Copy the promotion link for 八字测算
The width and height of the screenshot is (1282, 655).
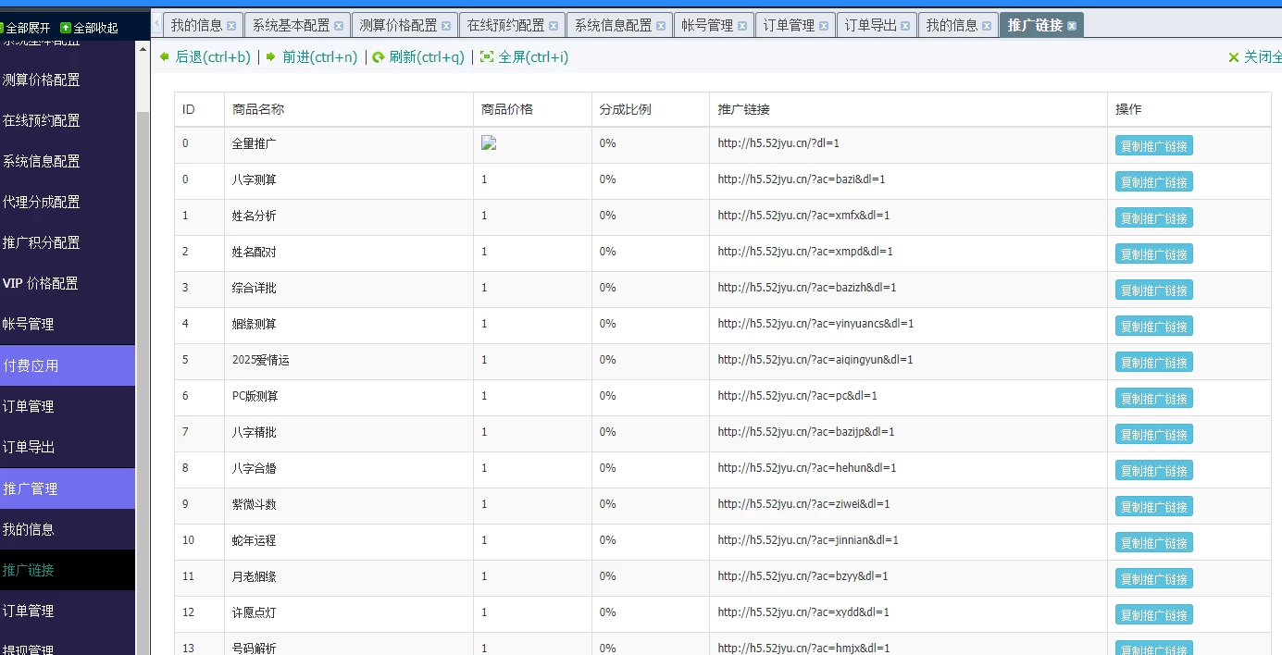[1153, 182]
